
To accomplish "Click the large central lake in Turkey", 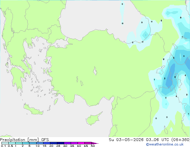I will (95, 71).
